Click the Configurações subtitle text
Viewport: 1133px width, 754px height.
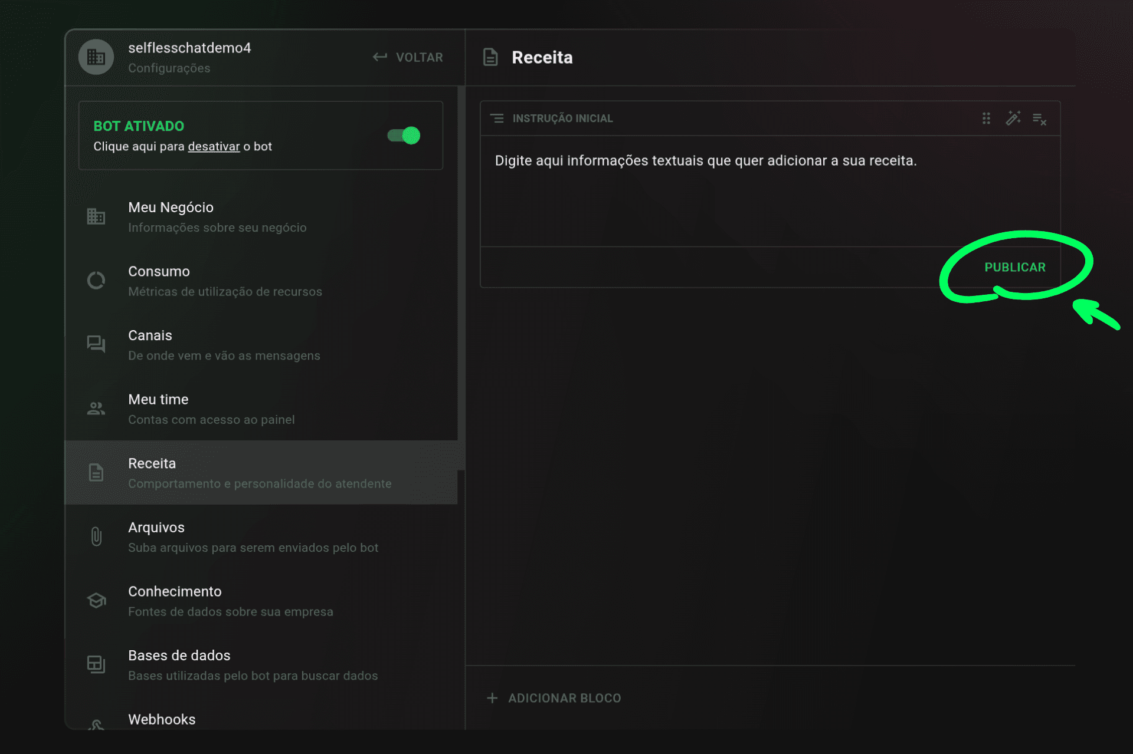tap(169, 68)
